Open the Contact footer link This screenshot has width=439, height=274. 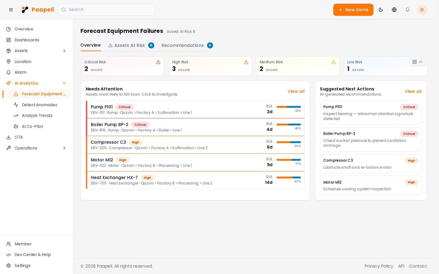click(418, 266)
